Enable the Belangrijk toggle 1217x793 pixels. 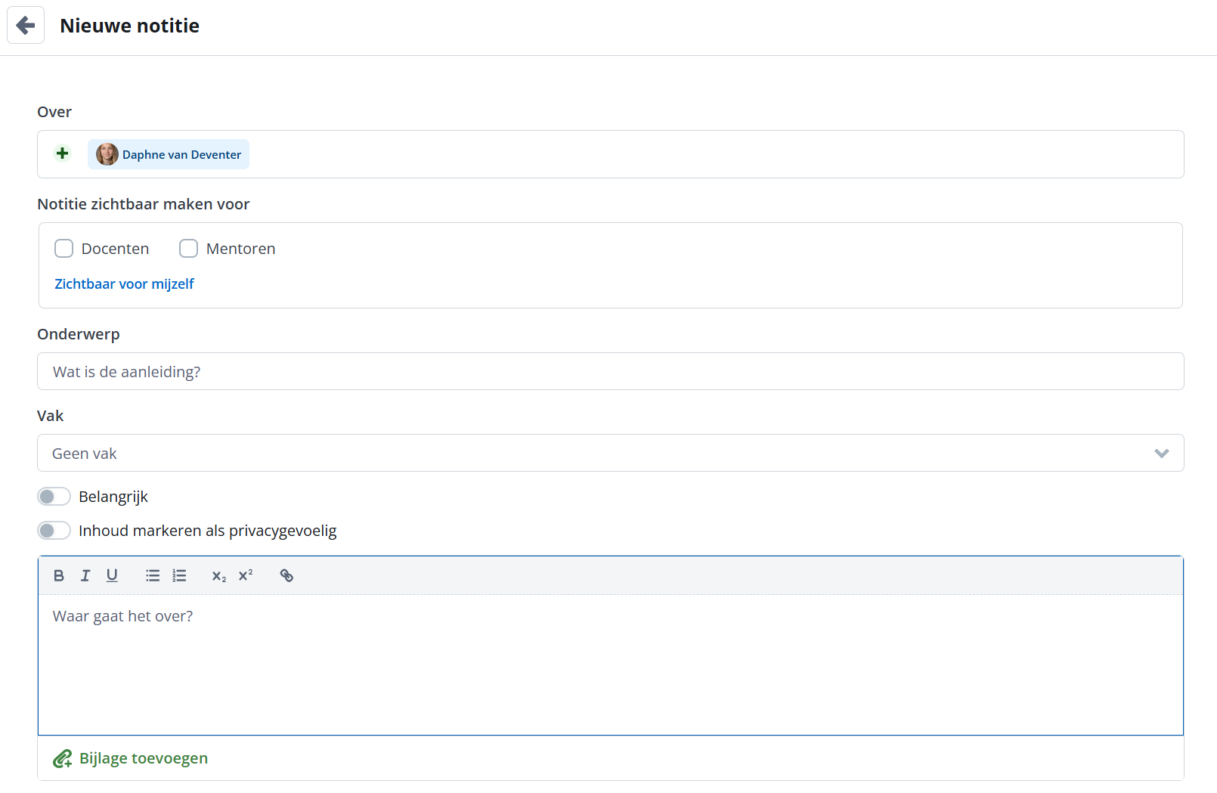[54, 497]
